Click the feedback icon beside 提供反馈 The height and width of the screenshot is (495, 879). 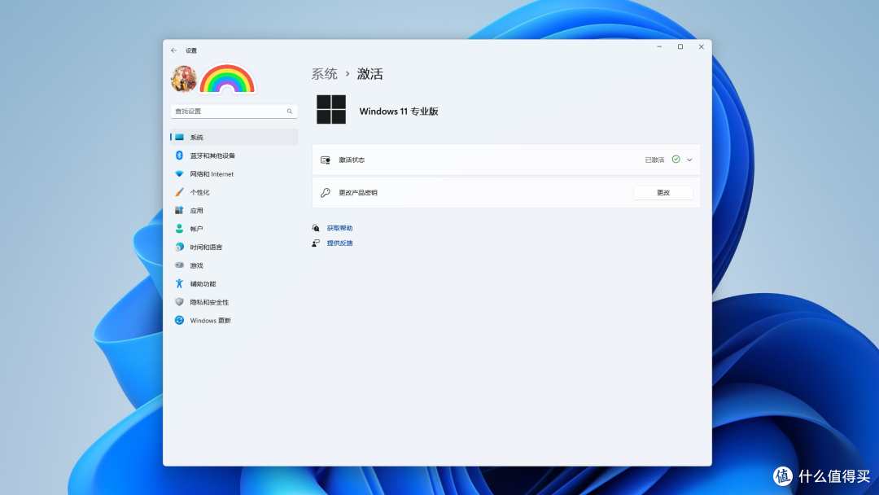(316, 243)
